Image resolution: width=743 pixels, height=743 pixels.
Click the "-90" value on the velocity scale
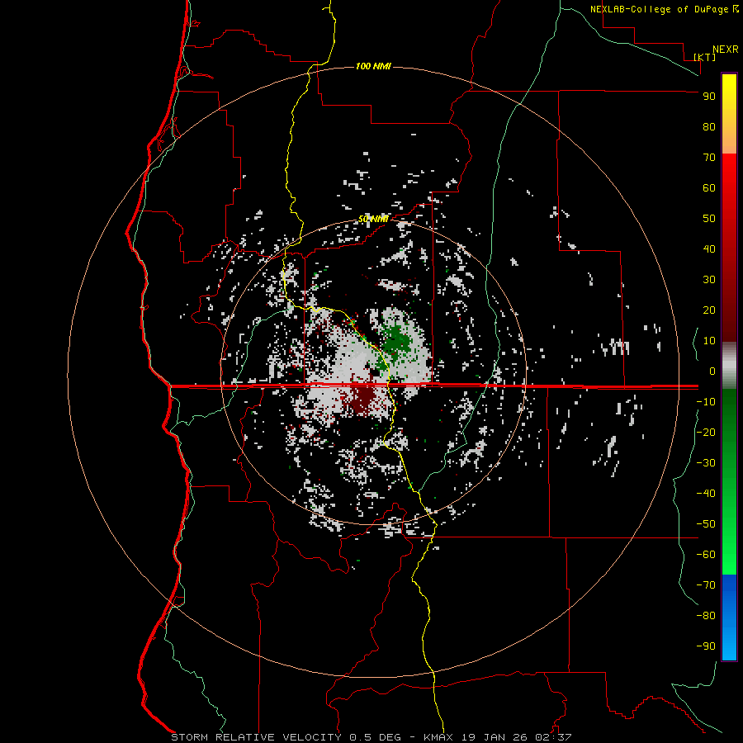click(x=706, y=646)
